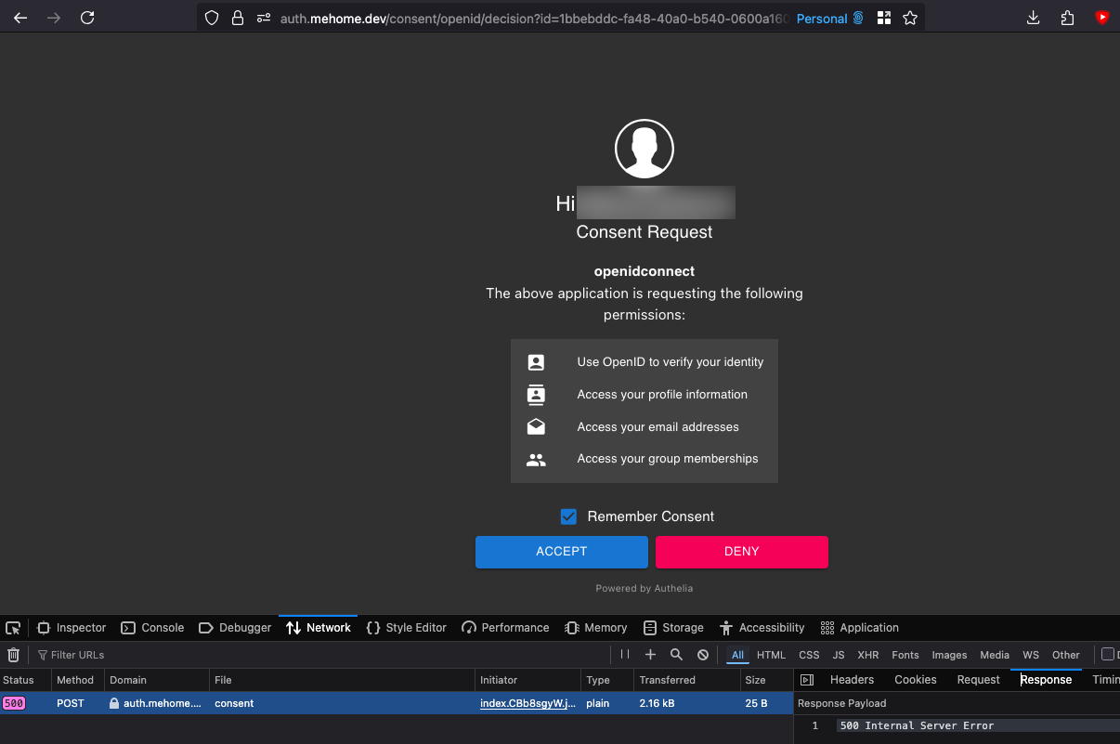Open the Accessibility tab
The width and height of the screenshot is (1120, 744).
pyautogui.click(x=762, y=628)
